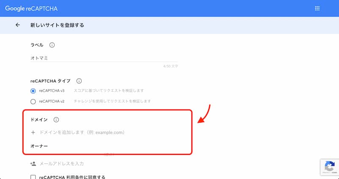Screen dimensions: 339x179
Task: Click the reCAPTCHA タイプ section label
Action: pos(50,81)
